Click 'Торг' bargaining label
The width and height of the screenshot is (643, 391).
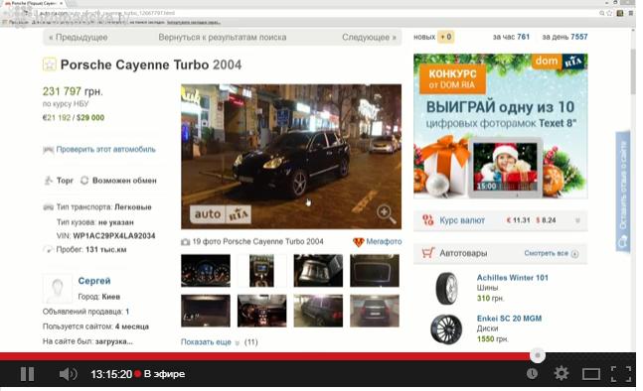click(x=65, y=181)
